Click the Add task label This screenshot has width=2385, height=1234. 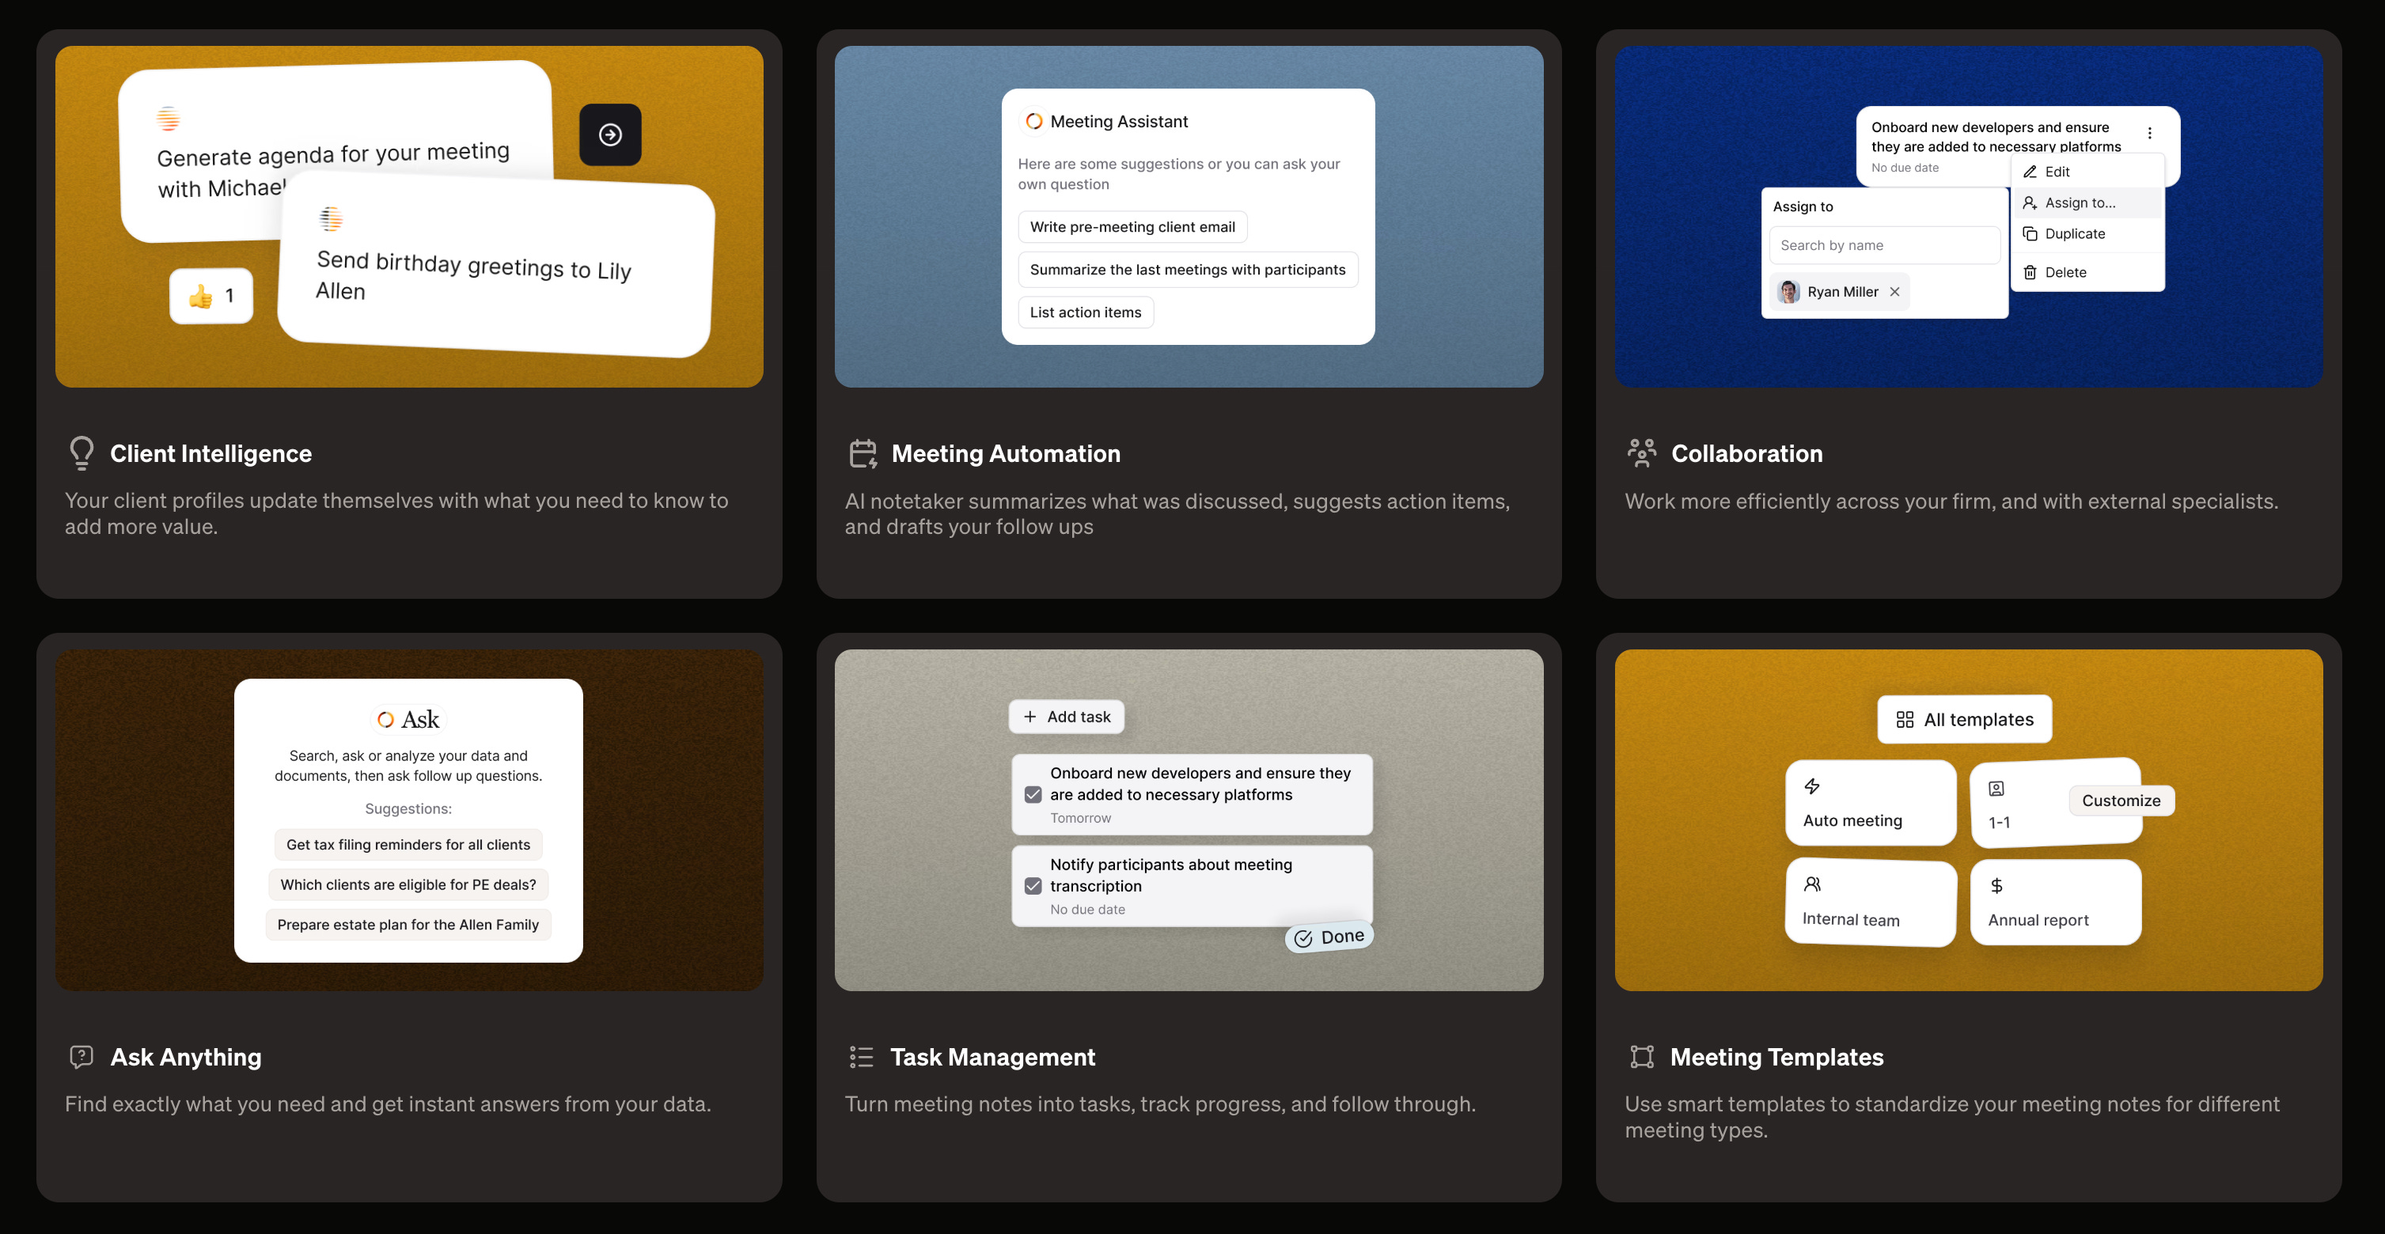1079,717
